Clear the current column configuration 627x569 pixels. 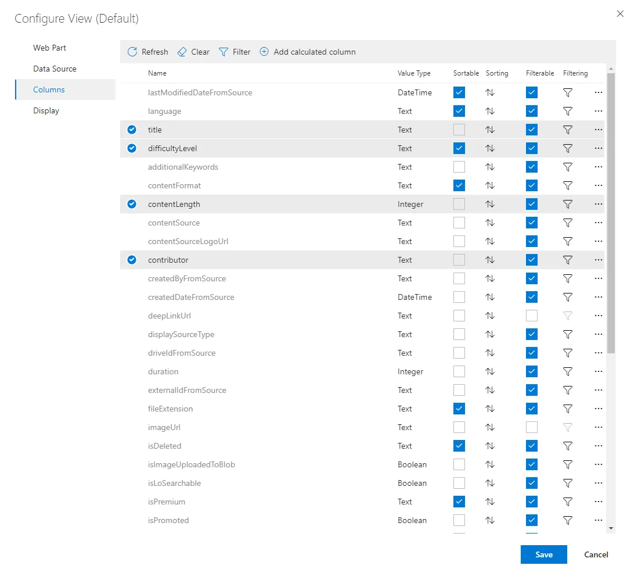(x=193, y=52)
